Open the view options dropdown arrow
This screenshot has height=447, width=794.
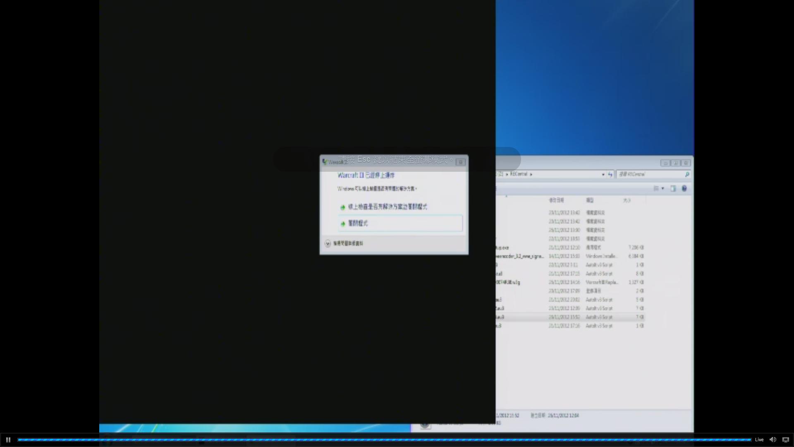tap(663, 188)
